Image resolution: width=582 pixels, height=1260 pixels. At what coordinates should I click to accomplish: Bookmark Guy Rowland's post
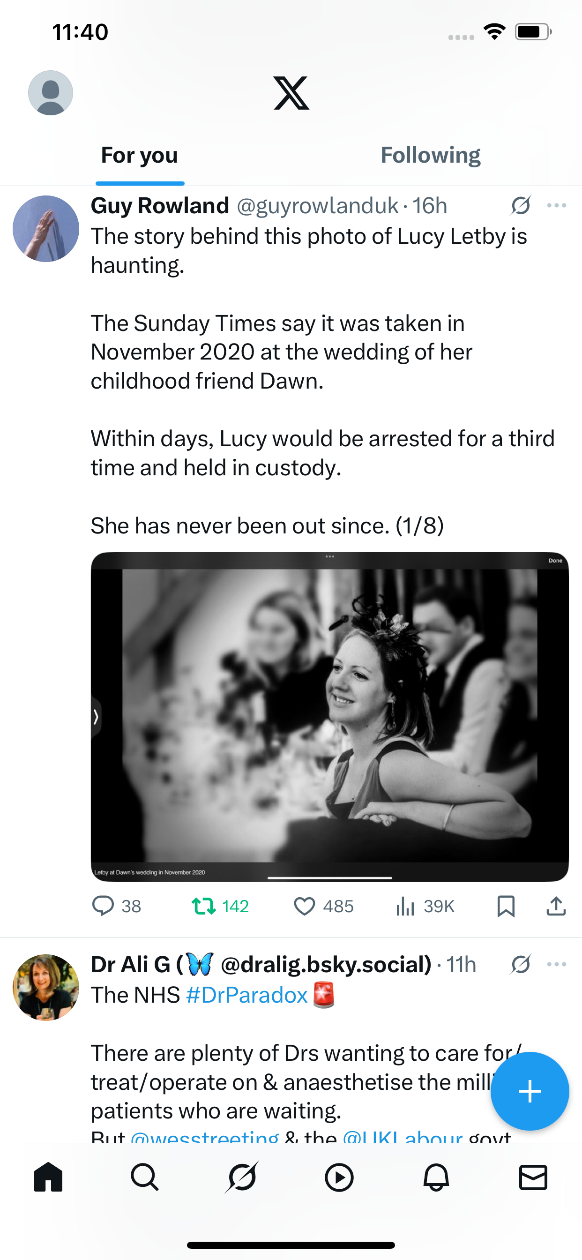pyautogui.click(x=506, y=906)
